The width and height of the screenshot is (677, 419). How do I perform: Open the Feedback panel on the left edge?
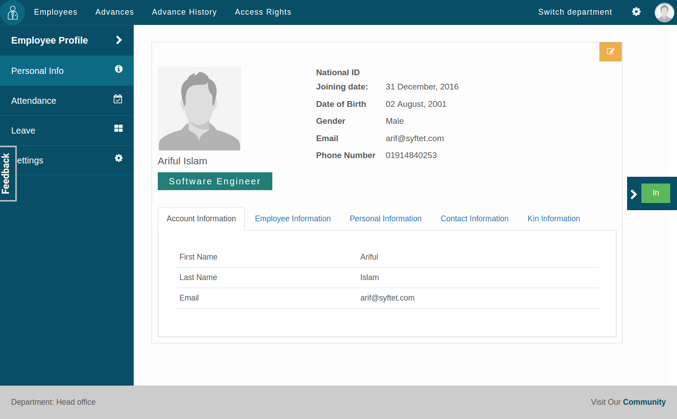pos(7,173)
